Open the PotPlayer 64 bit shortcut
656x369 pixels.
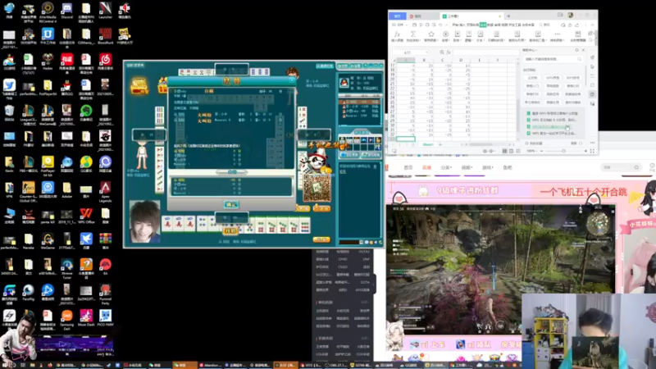pos(48,165)
